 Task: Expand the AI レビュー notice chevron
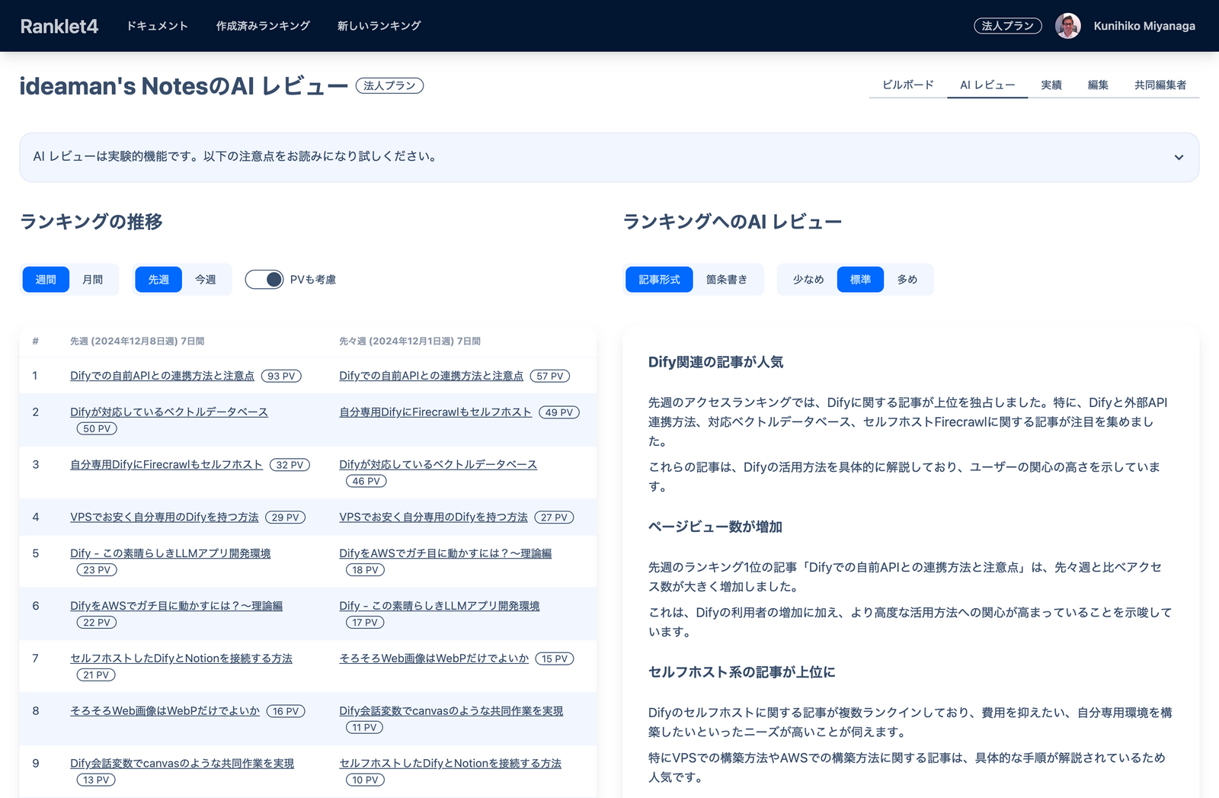pyautogui.click(x=1179, y=157)
